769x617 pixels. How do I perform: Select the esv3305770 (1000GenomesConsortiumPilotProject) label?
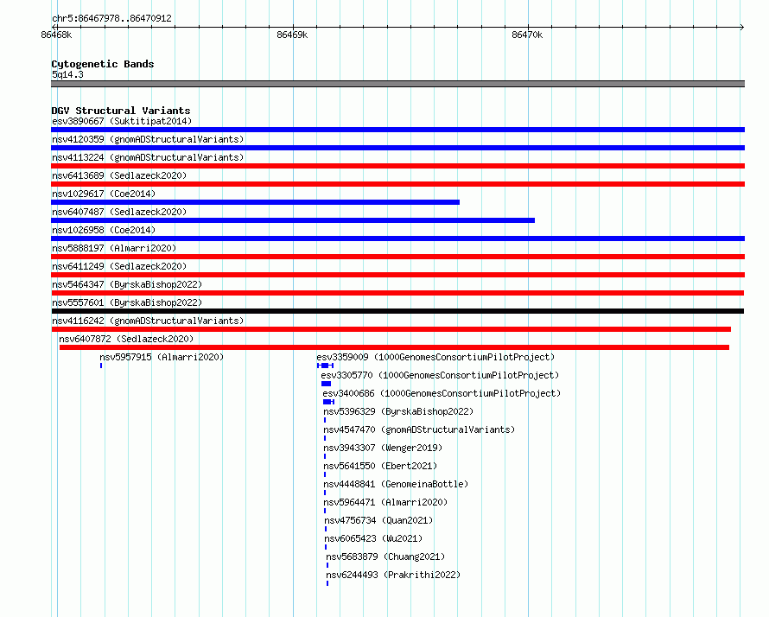pos(440,375)
